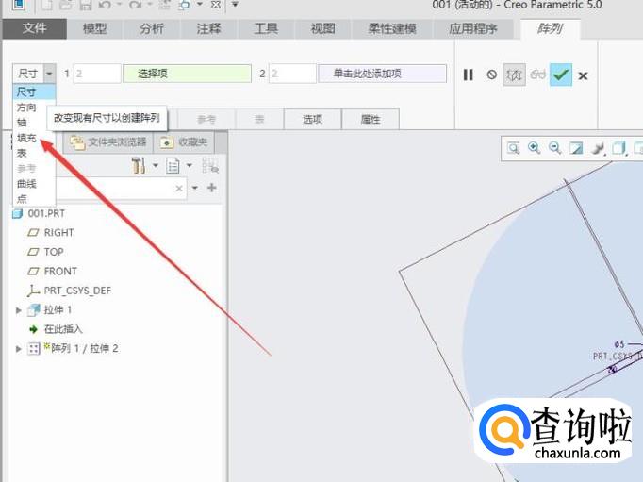Click the redo icon in quick access toolbar
This screenshot has height=482, width=643.
point(136,4)
